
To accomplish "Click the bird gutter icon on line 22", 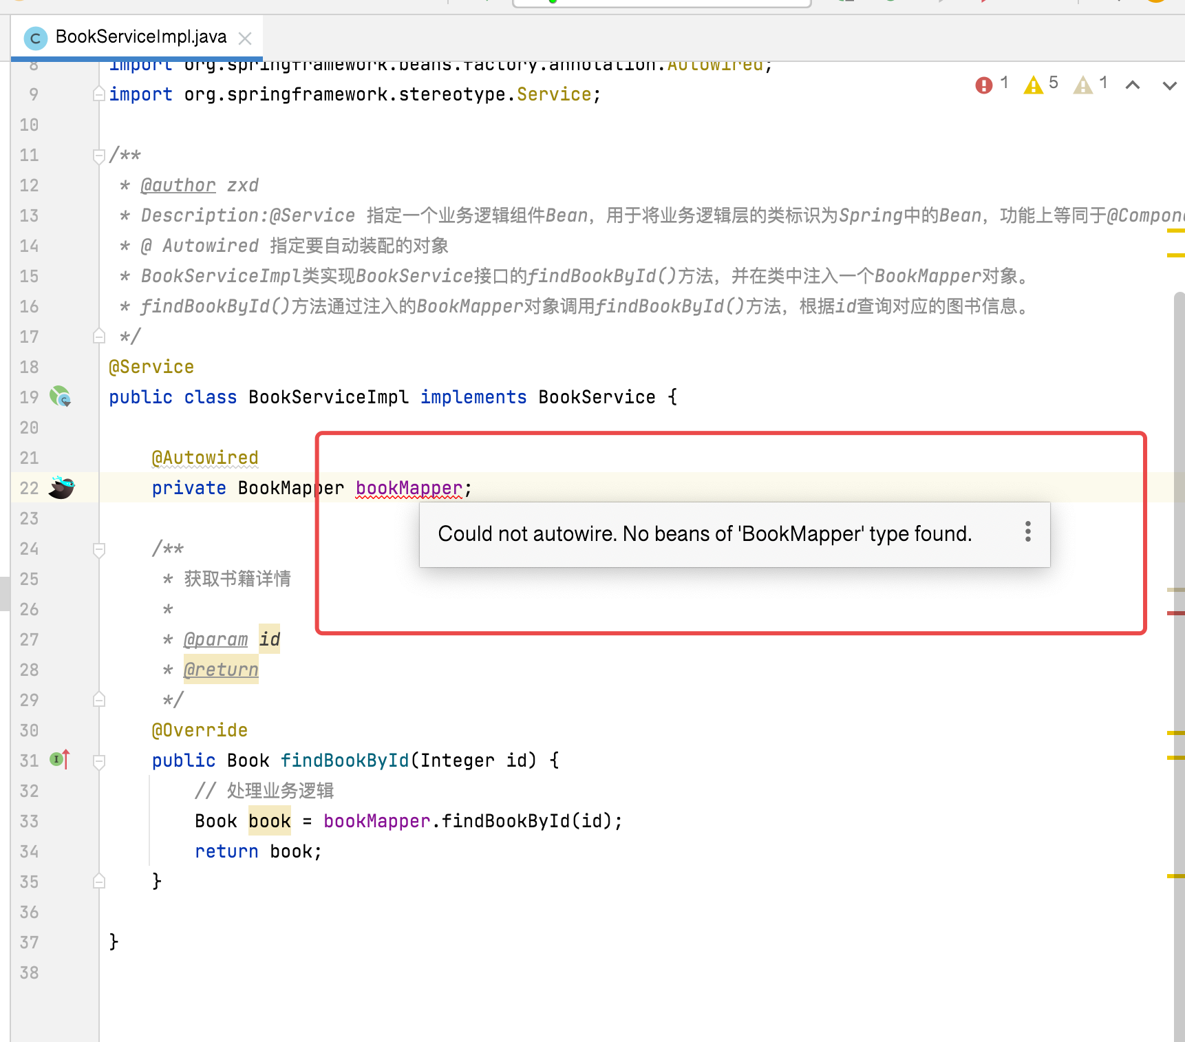I will pyautogui.click(x=62, y=488).
